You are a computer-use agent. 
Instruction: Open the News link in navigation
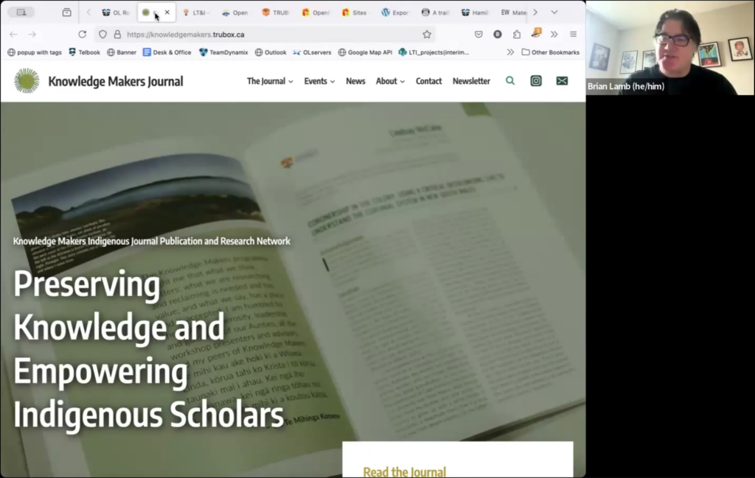coord(355,81)
